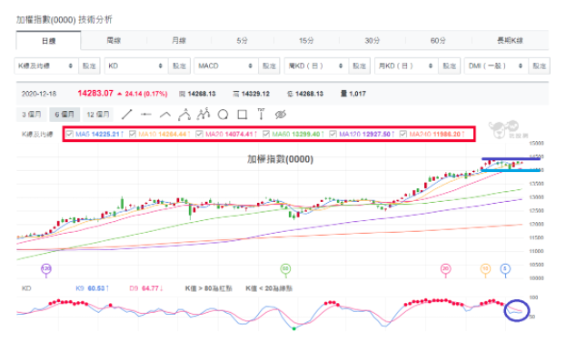
Task: Select the straight line drawing tool
Action: [127, 115]
